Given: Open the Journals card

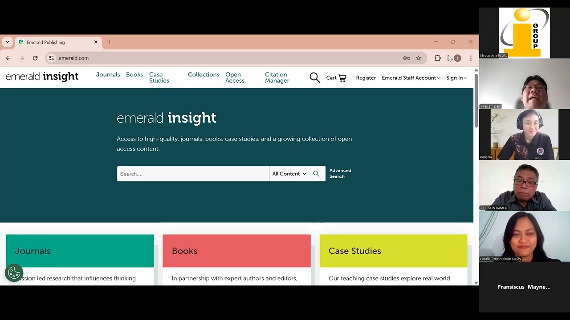Looking at the screenshot, I should [x=80, y=251].
